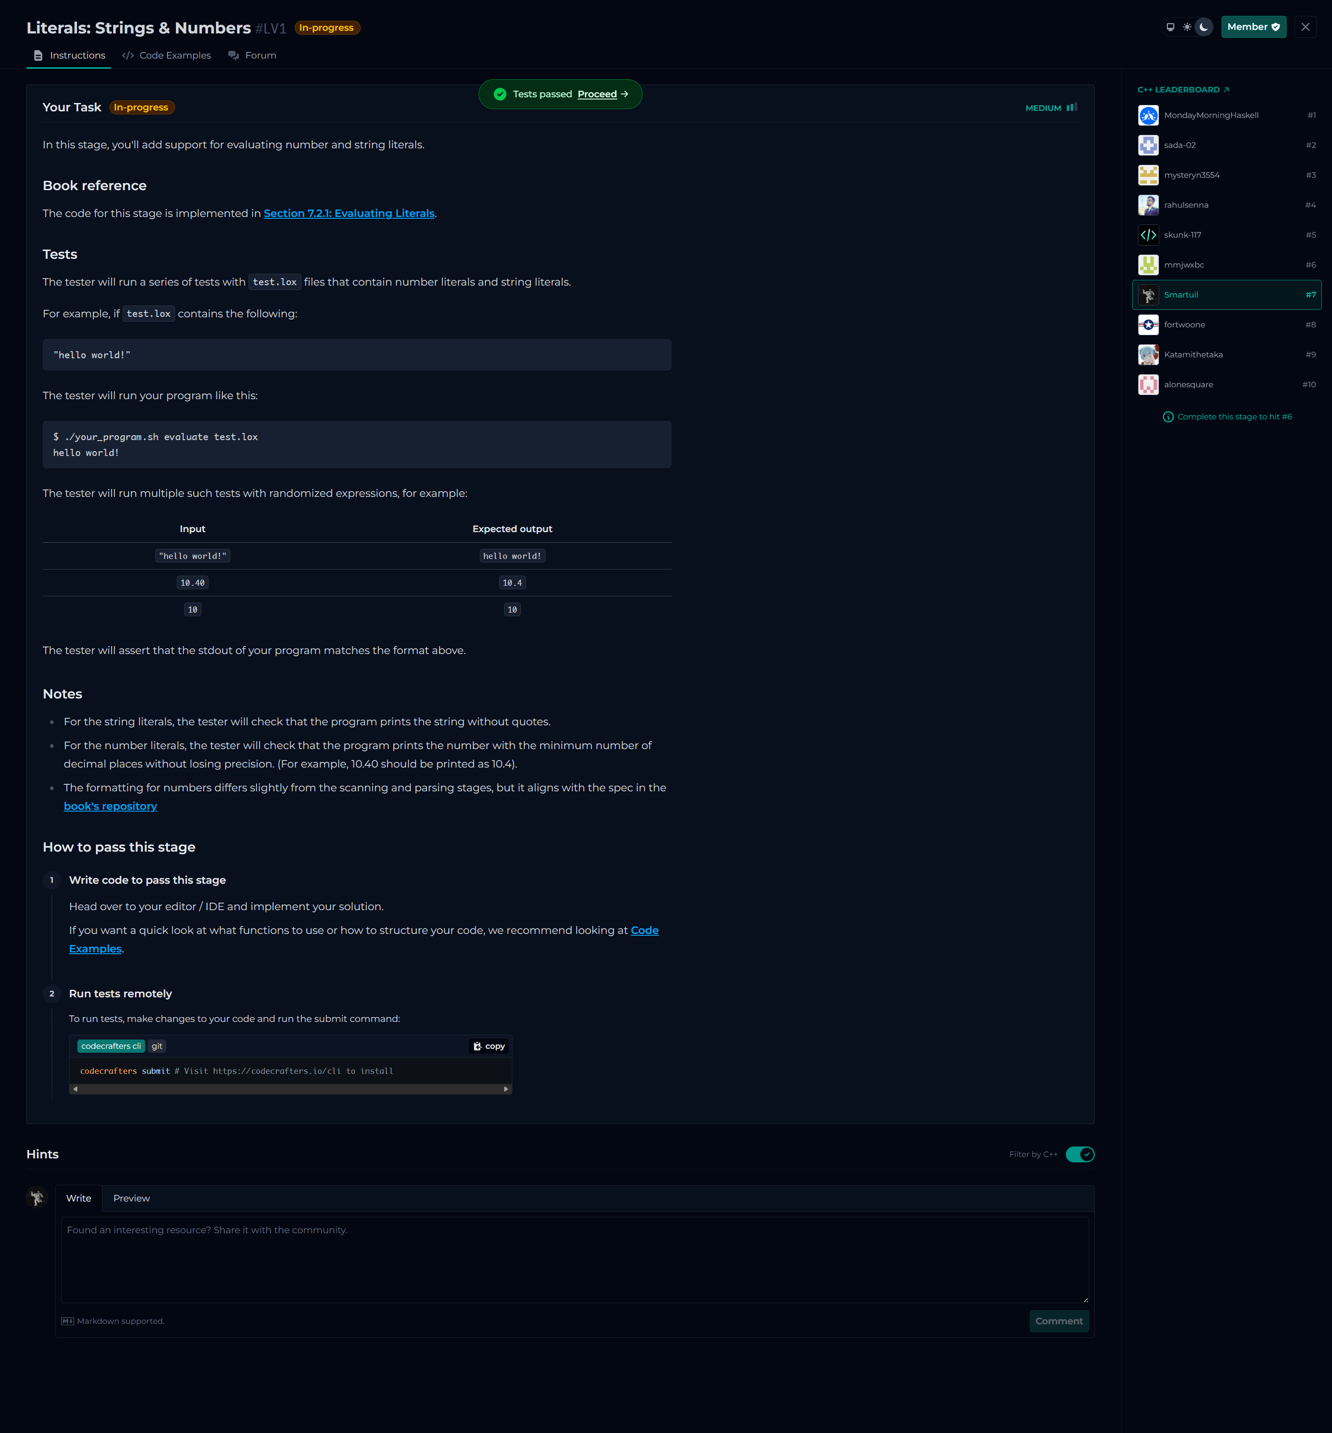Click the hint comment text area
1332x1433 pixels.
pyautogui.click(x=574, y=1259)
